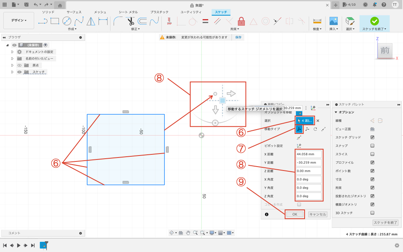Toggle visibility of the Sketch folder
Image resolution: width=403 pixels, height=252 pixels.
(19, 72)
